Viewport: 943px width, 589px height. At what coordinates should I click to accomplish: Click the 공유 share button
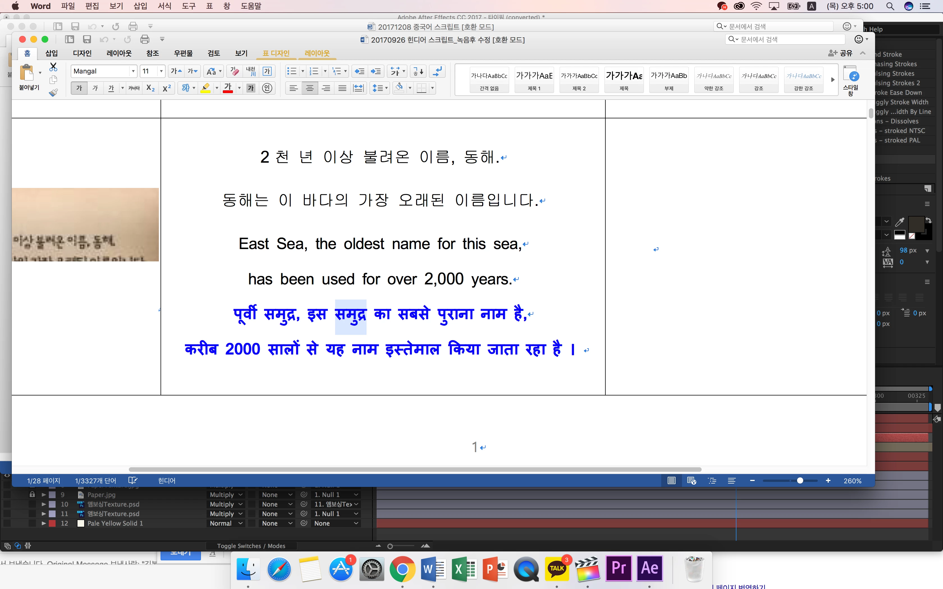pyautogui.click(x=841, y=53)
